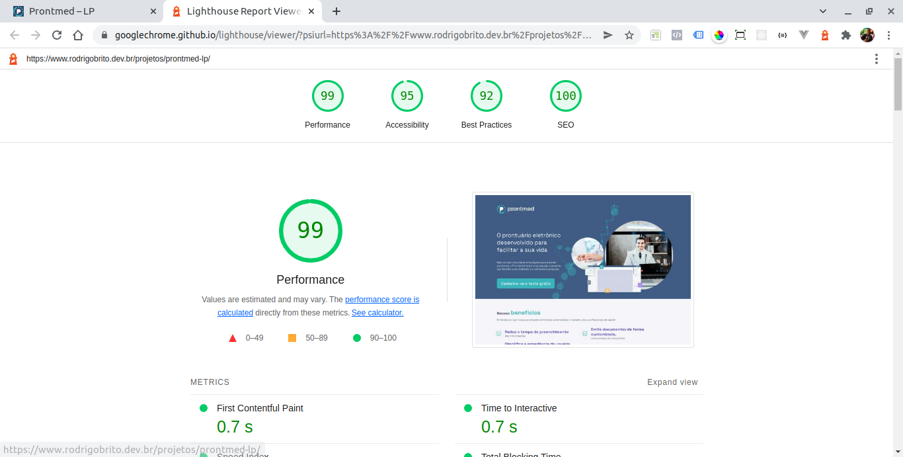Click Expand view in the metrics section
Viewport: 903px width, 457px height.
coord(672,382)
